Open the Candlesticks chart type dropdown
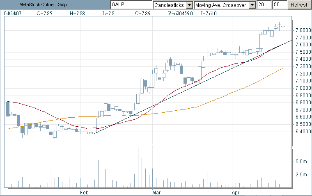 pos(190,5)
